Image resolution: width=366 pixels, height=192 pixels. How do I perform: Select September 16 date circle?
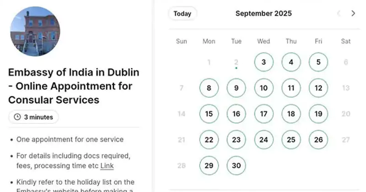[x=236, y=114]
